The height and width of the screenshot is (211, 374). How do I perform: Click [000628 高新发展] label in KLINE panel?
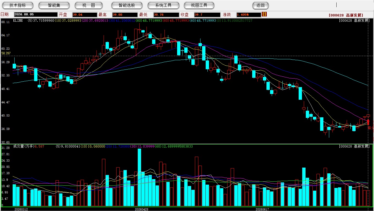354,21
